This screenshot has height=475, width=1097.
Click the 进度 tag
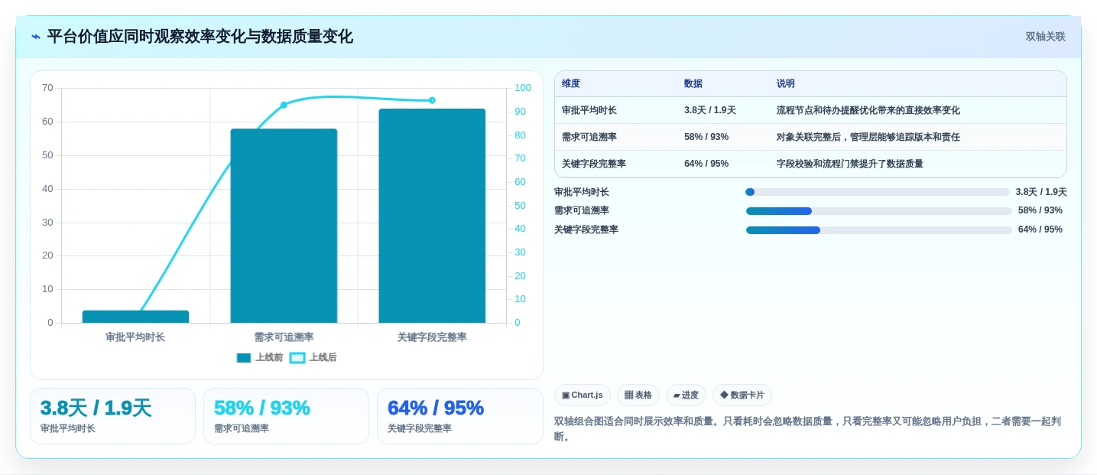coord(686,395)
